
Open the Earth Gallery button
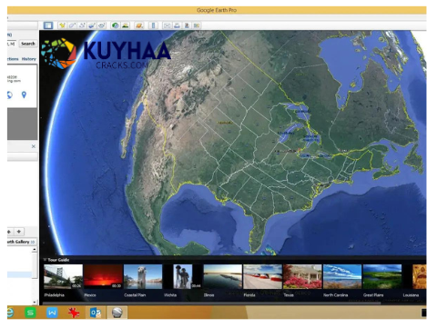point(21,242)
